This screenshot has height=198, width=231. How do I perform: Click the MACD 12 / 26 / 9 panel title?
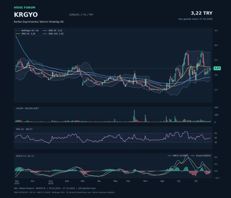tap(25, 156)
